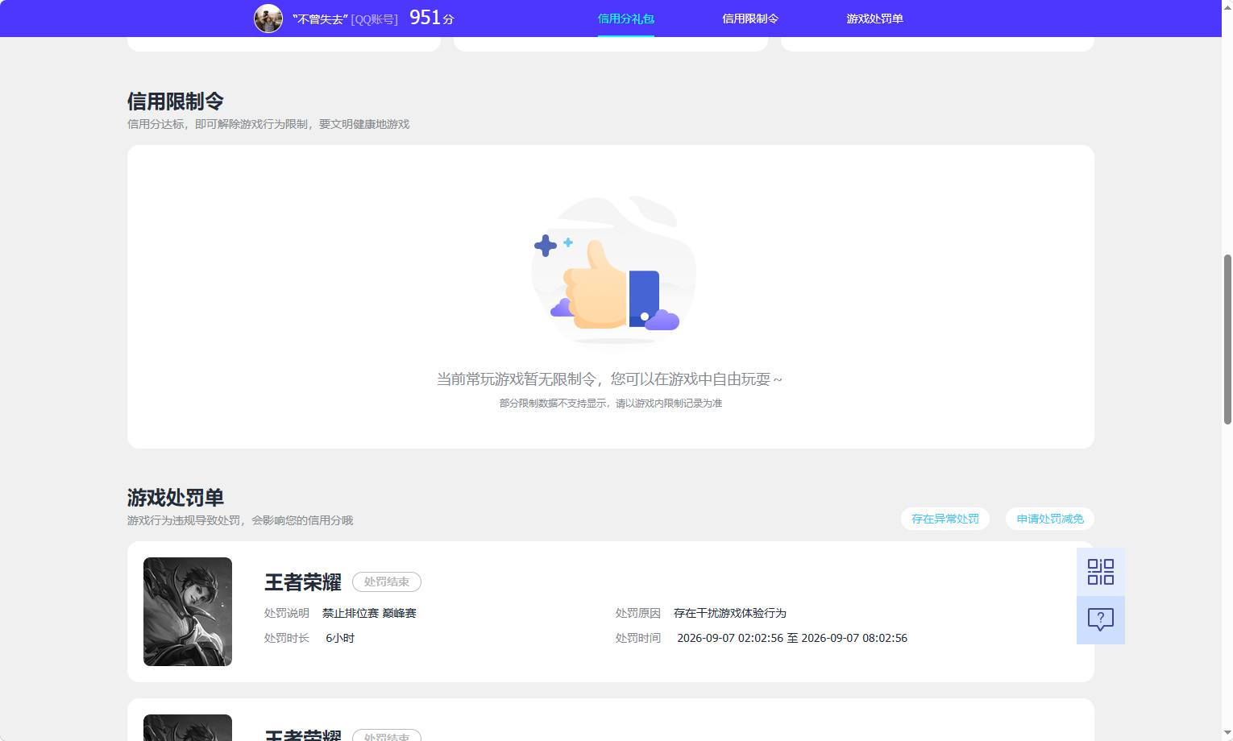Click 部分限制数据不支持显示 note

(610, 404)
